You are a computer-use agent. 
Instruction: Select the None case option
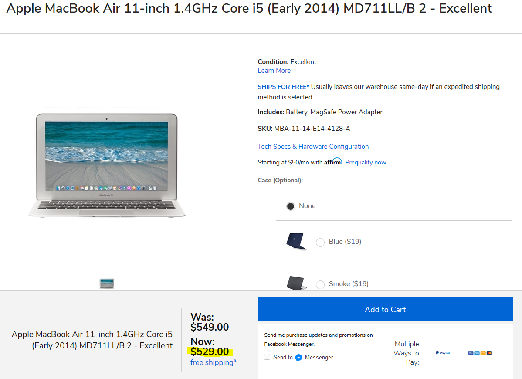coord(291,206)
